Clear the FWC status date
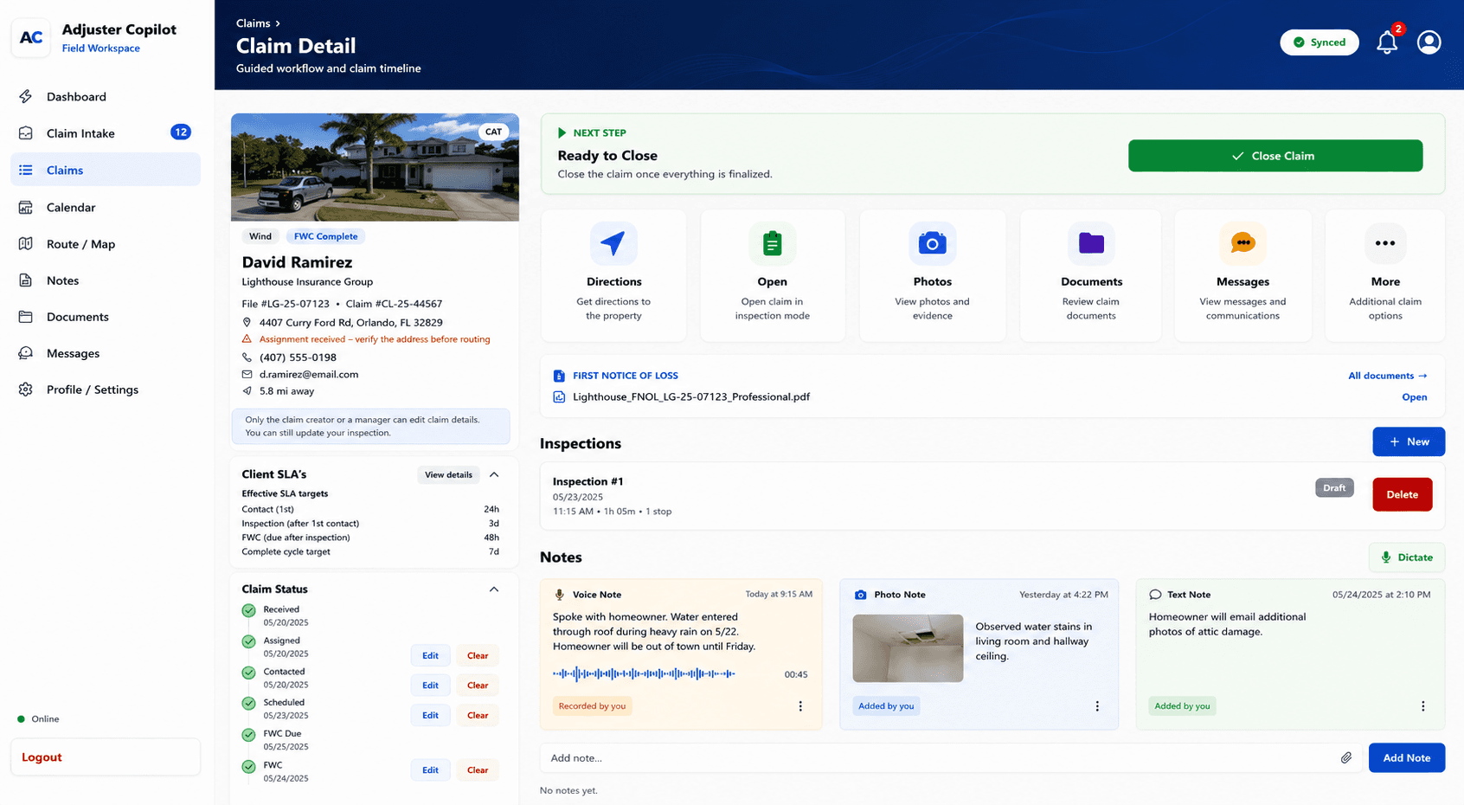1464x805 pixels. [478, 770]
